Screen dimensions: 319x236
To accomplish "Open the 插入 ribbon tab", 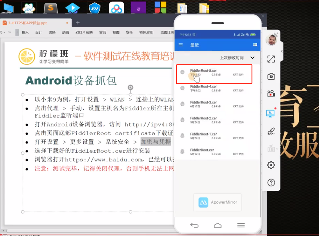I will pyautogui.click(x=25, y=32).
